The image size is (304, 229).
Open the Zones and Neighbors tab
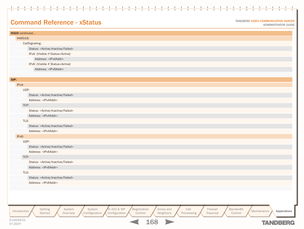[164, 211]
